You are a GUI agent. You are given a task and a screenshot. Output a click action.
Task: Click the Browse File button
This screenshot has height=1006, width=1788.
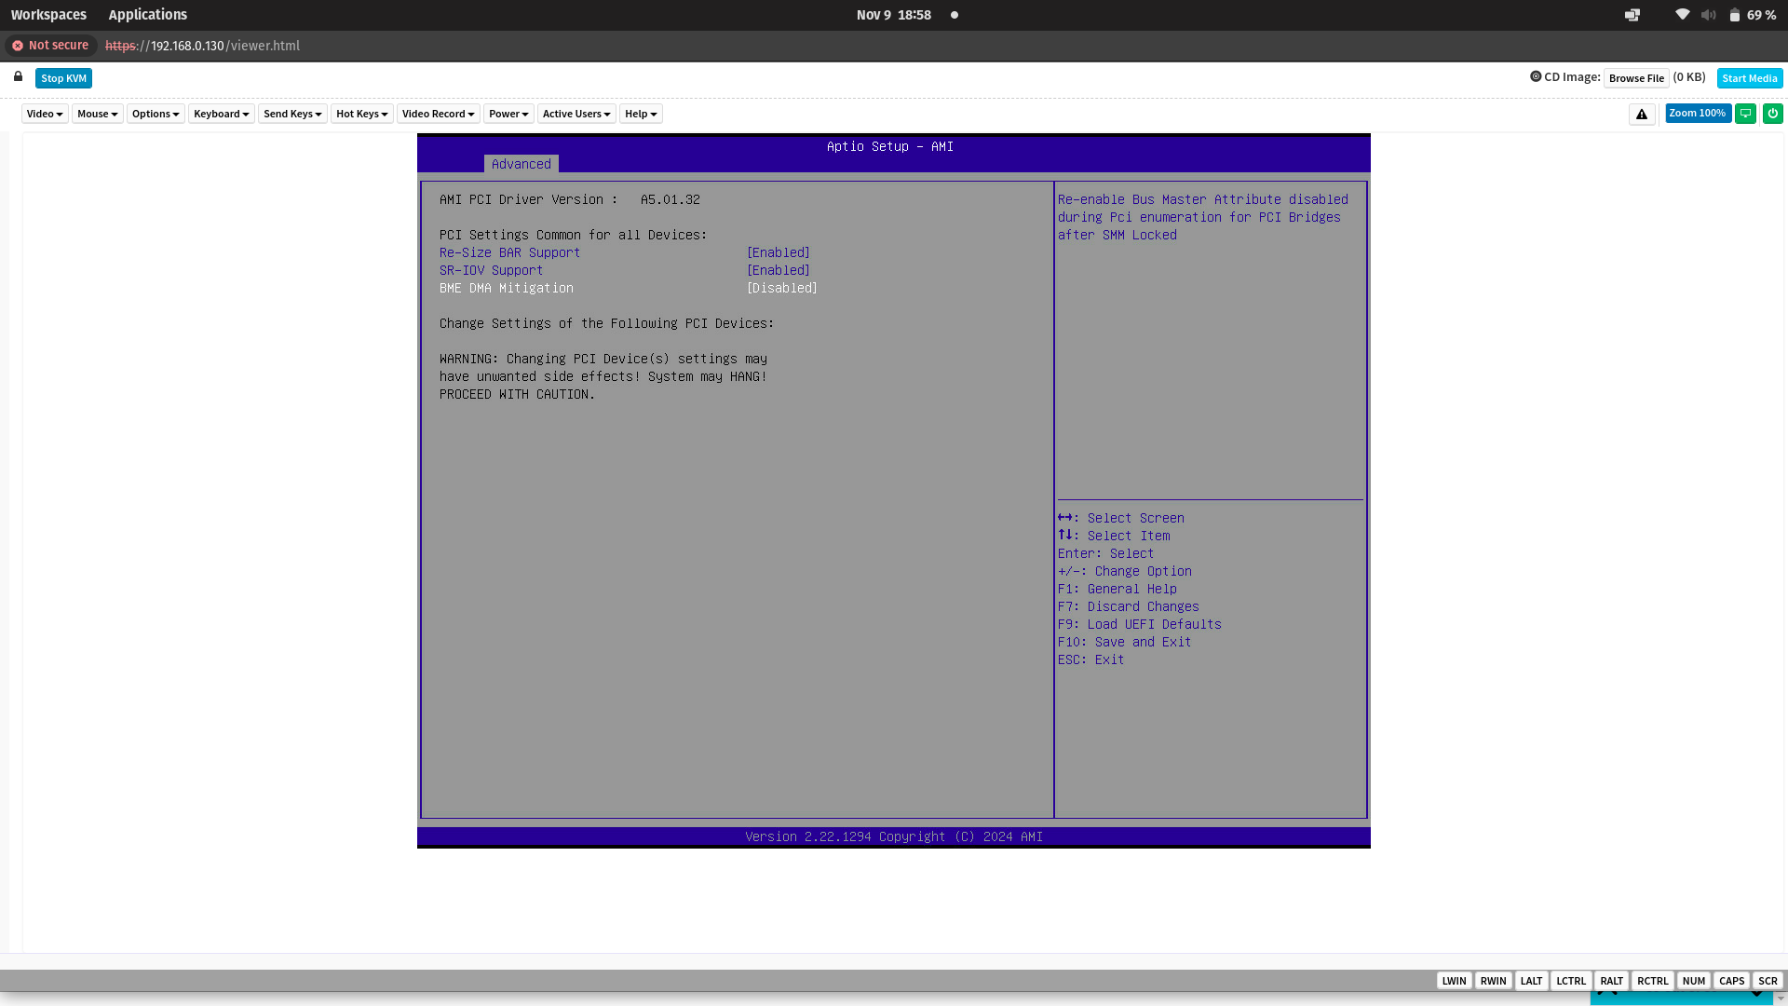1636,78
